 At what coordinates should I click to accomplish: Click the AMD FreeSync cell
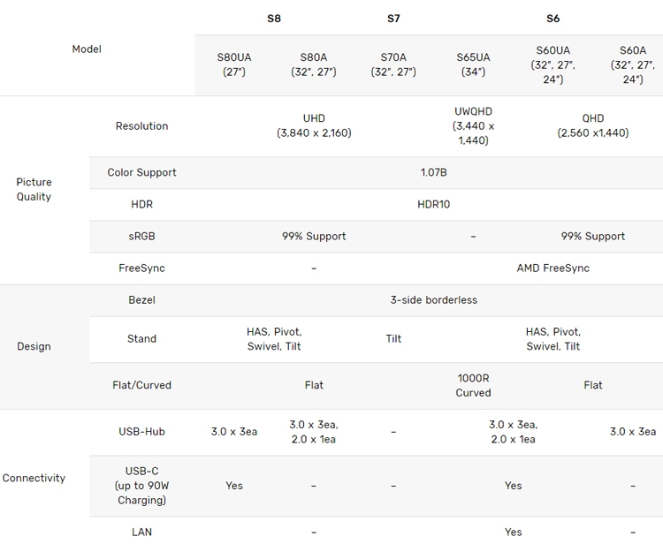pos(552,268)
